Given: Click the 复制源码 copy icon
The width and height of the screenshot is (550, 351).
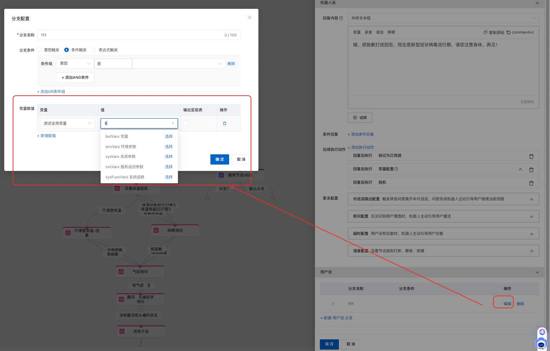Looking at the screenshot, I should pyautogui.click(x=485, y=32).
